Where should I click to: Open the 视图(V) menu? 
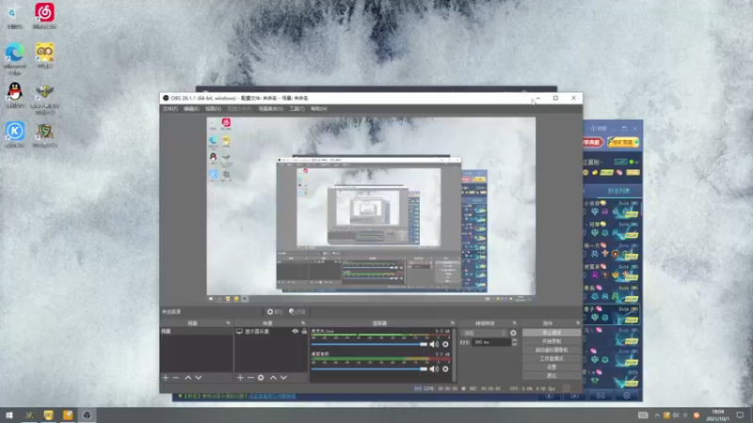pos(214,109)
